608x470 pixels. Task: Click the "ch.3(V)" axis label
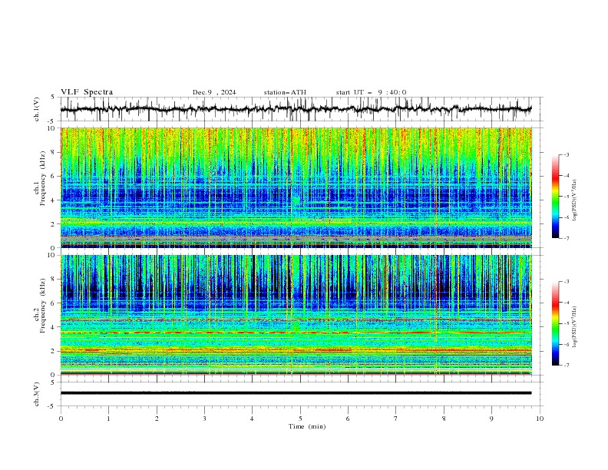[x=37, y=394]
